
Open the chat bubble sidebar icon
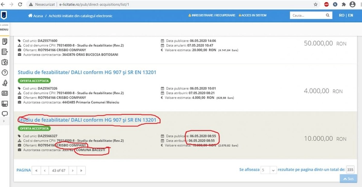pos(5,114)
